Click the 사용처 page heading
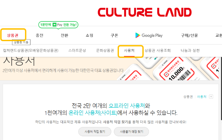 pos(19,61)
